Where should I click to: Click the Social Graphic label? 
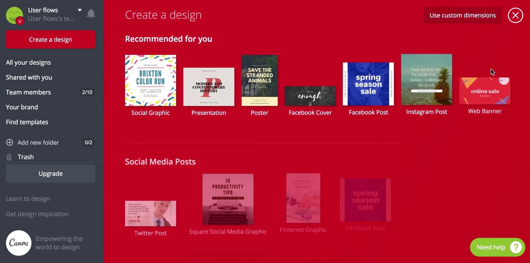(150, 113)
